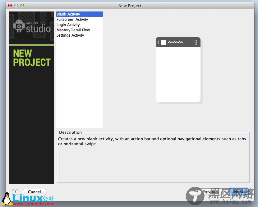Image resolution: width=258 pixels, height=207 pixels.
Task: Select Fullscreen Activity template
Action: click(80, 19)
